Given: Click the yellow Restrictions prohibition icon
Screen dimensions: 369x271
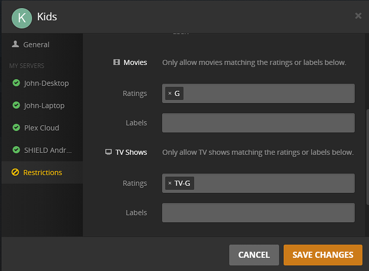Looking at the screenshot, I should click(x=15, y=172).
